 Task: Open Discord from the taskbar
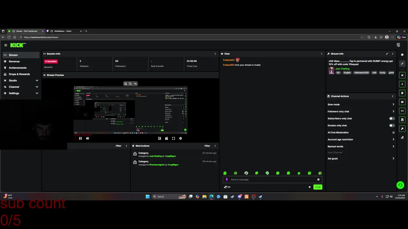(x=240, y=197)
